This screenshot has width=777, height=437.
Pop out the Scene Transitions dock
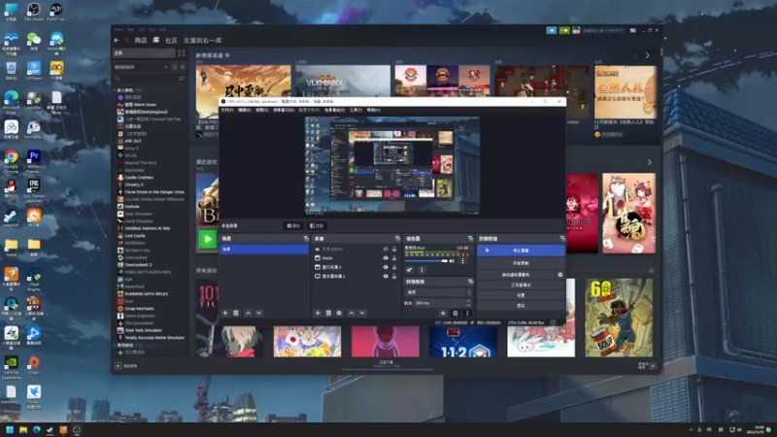470,282
